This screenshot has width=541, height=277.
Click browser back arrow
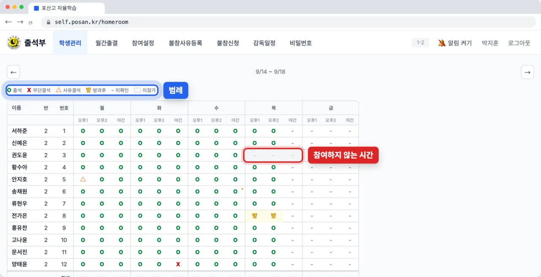point(8,22)
